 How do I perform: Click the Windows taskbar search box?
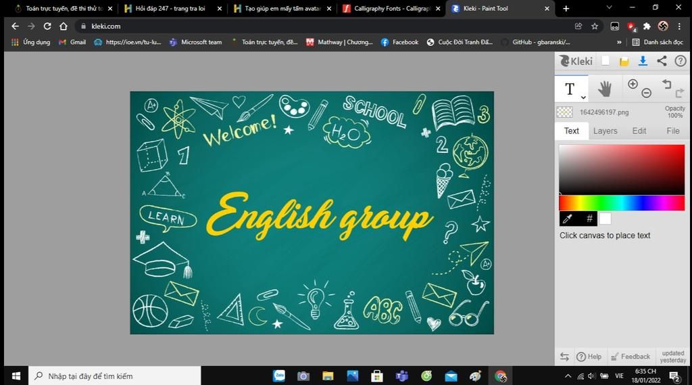click(115, 376)
